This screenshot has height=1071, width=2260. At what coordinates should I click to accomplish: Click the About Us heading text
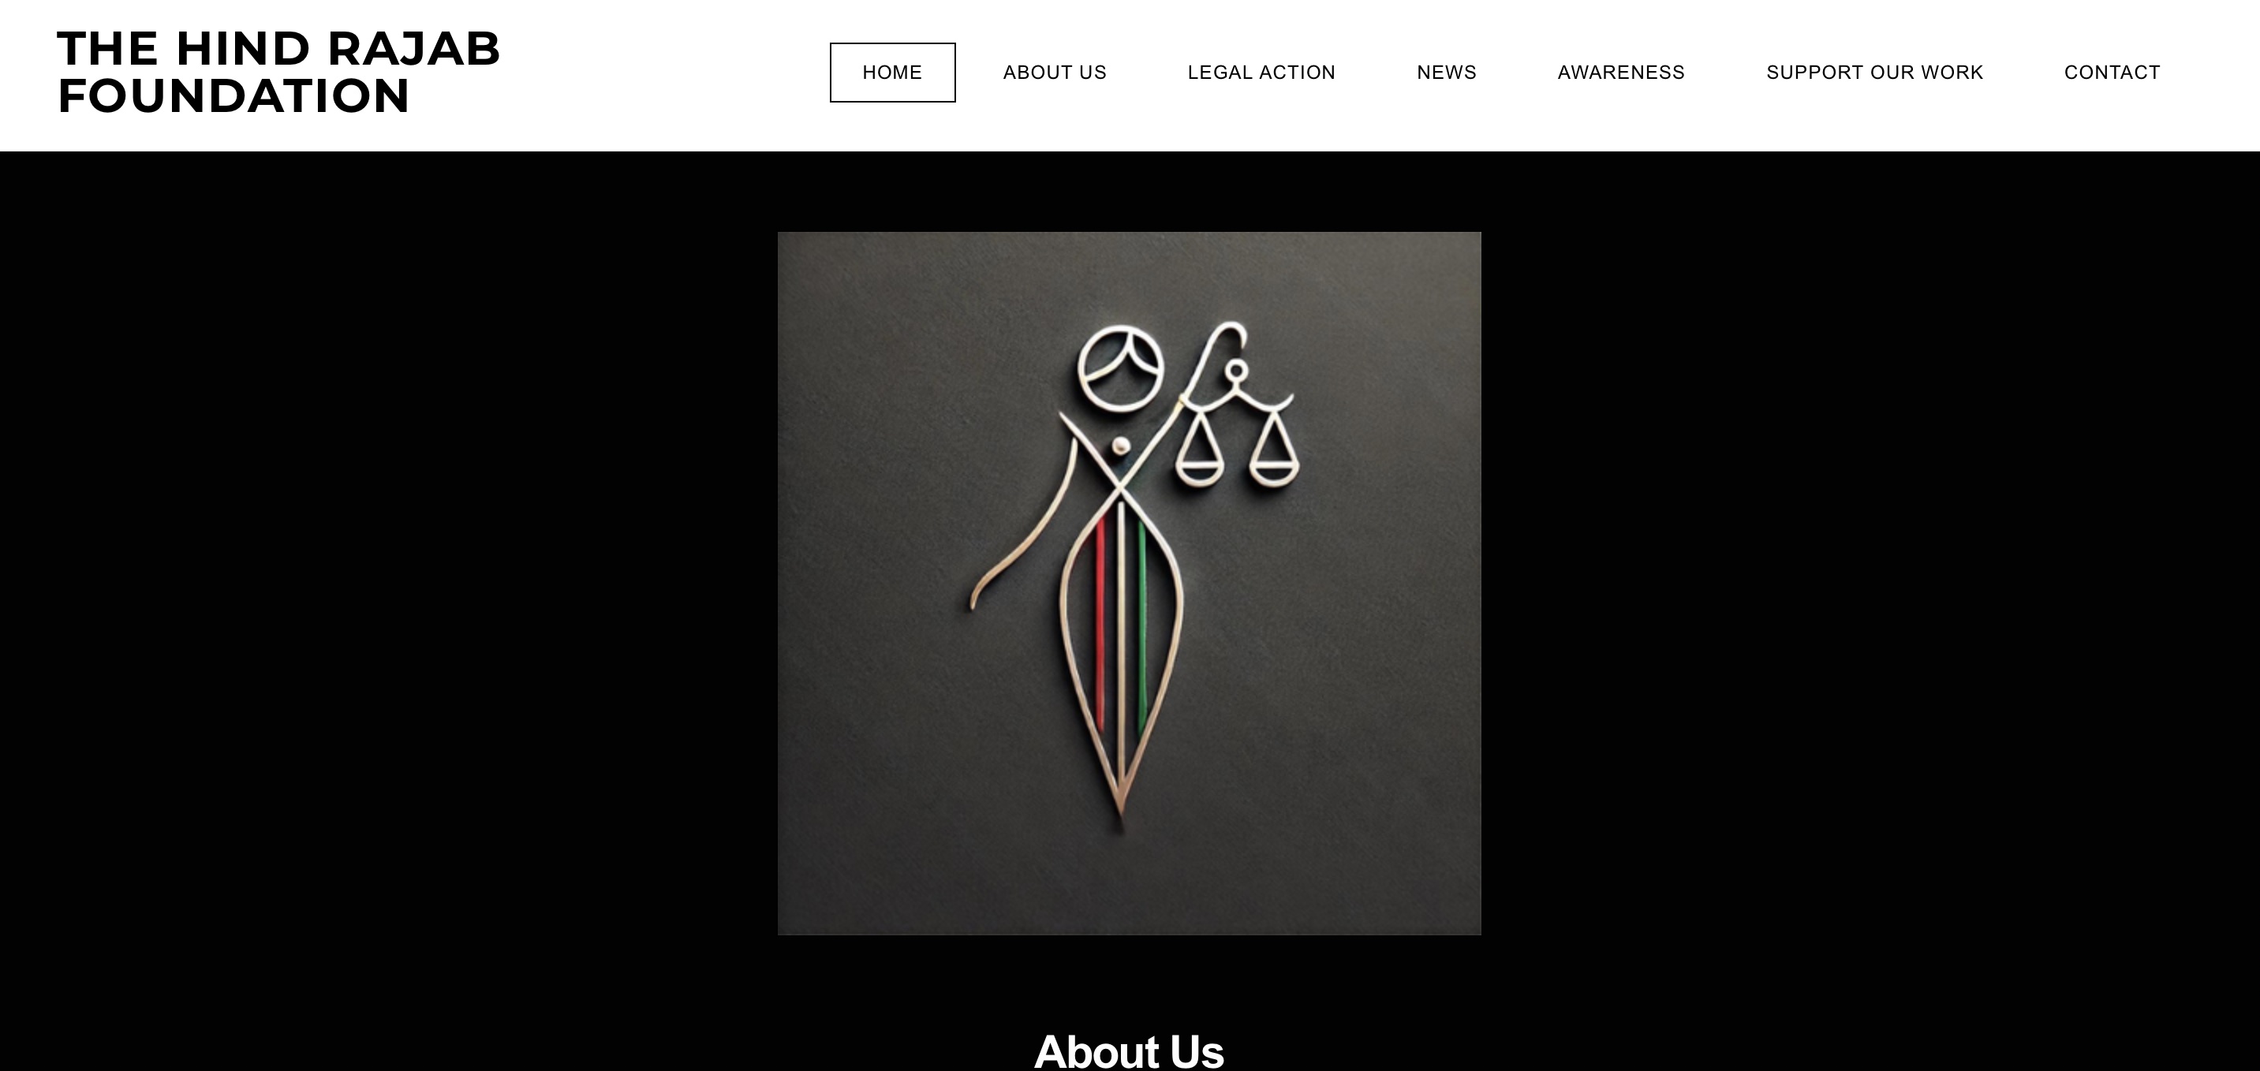[x=1129, y=1050]
